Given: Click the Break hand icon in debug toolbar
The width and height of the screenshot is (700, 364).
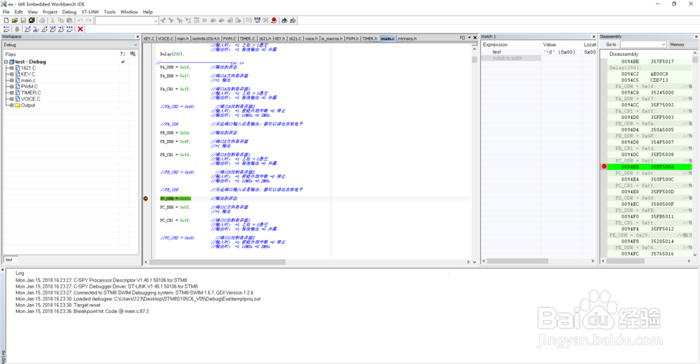Looking at the screenshot, I should (17, 29).
